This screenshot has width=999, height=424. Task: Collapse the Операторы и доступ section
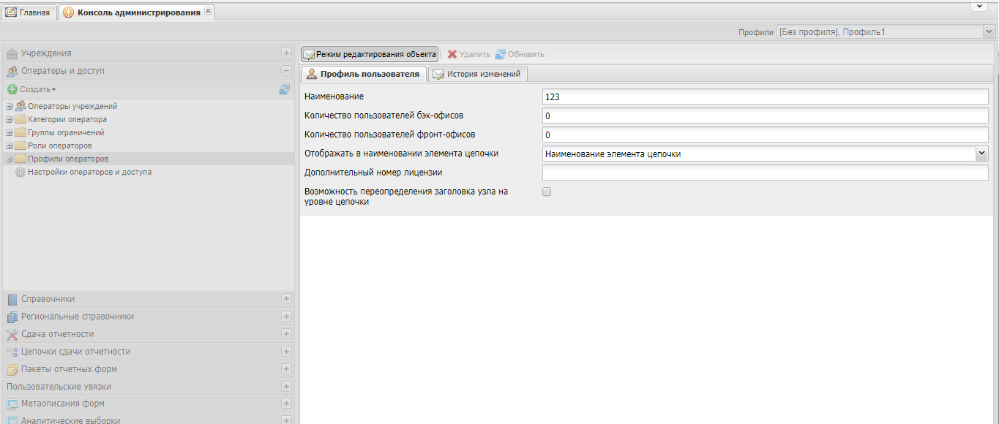click(286, 71)
